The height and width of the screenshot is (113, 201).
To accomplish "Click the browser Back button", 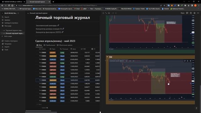I will pos(2,6).
